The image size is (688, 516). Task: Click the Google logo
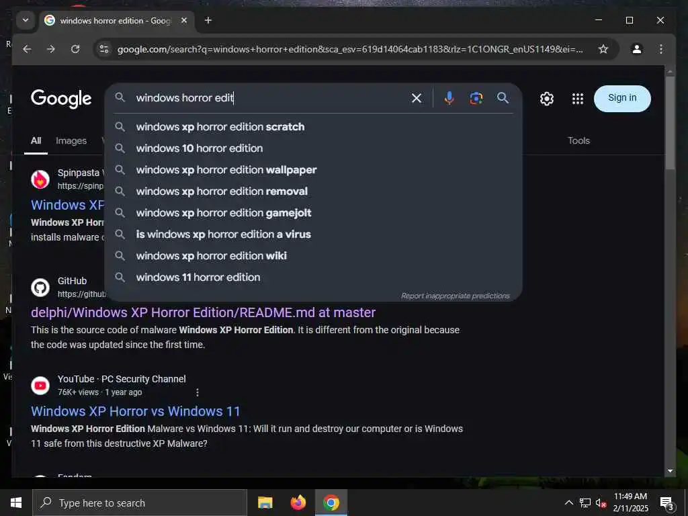[x=61, y=99]
